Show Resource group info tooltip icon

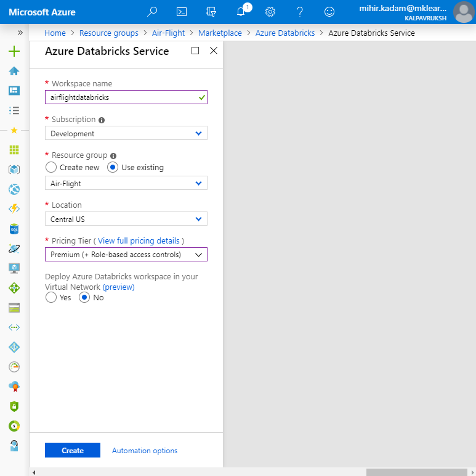pyautogui.click(x=113, y=156)
